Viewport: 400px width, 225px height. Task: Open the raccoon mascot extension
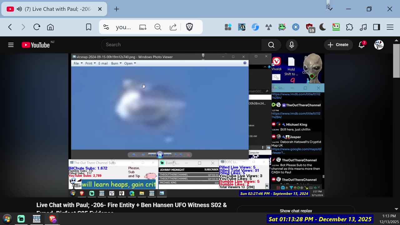242,27
